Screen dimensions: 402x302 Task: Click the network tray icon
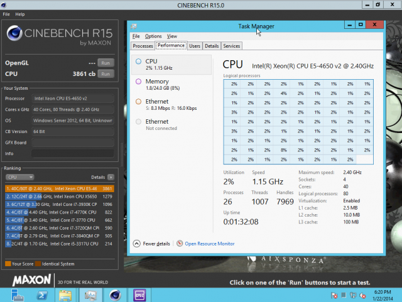[x=353, y=295]
